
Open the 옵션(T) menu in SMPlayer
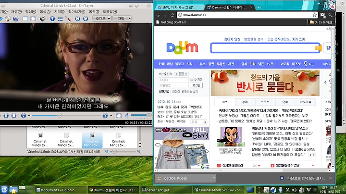point(94,12)
